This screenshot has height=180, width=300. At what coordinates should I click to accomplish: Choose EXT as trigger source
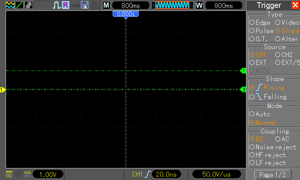[x=258, y=63]
